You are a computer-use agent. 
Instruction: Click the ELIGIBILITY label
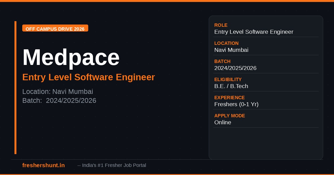click(228, 79)
